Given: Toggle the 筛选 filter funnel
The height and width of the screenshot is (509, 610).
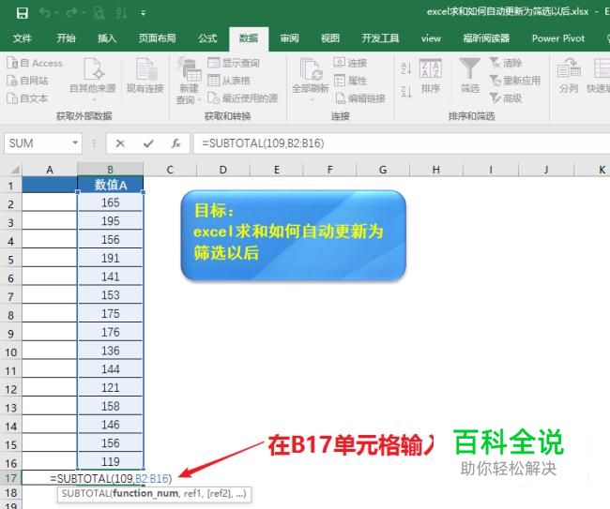Looking at the screenshot, I should point(470,76).
